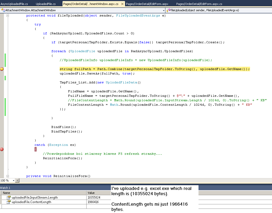Open the 100 % zoom dropdown
The height and width of the screenshot is (213, 272).
coord(13,180)
